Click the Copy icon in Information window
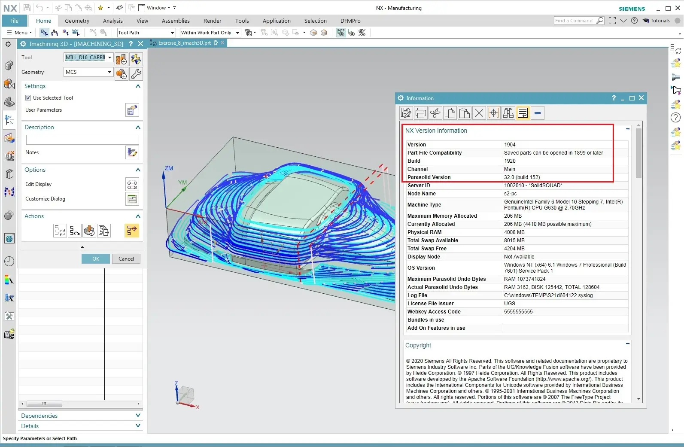684x447 pixels. pyautogui.click(x=450, y=113)
